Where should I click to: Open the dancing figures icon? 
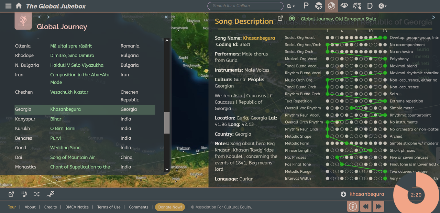[357, 6]
